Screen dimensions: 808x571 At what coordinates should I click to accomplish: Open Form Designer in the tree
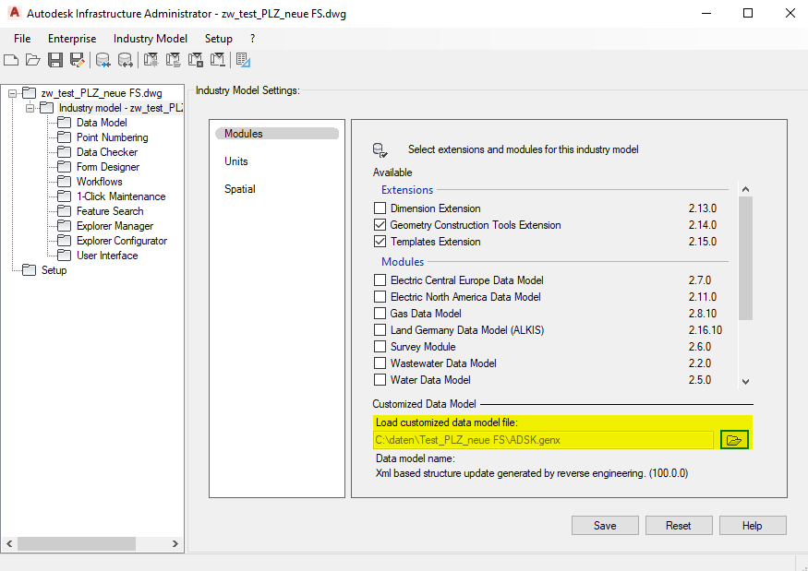[x=108, y=167]
